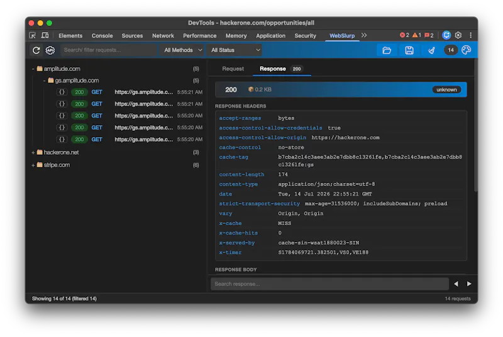Click the https://hackerone.com origin value
The height and width of the screenshot is (337, 503).
point(345,138)
